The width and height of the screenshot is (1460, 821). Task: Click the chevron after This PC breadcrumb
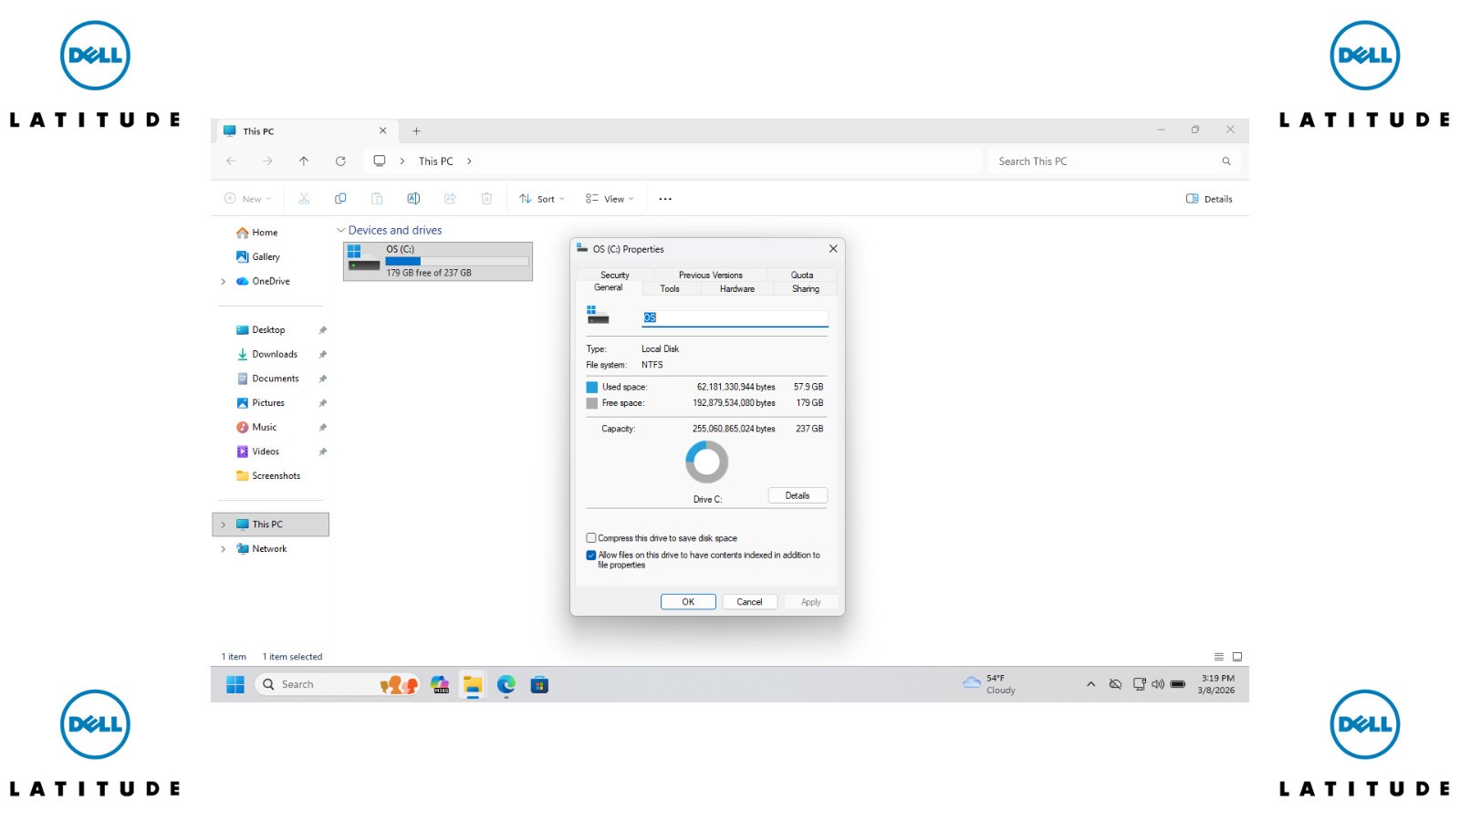(x=469, y=161)
